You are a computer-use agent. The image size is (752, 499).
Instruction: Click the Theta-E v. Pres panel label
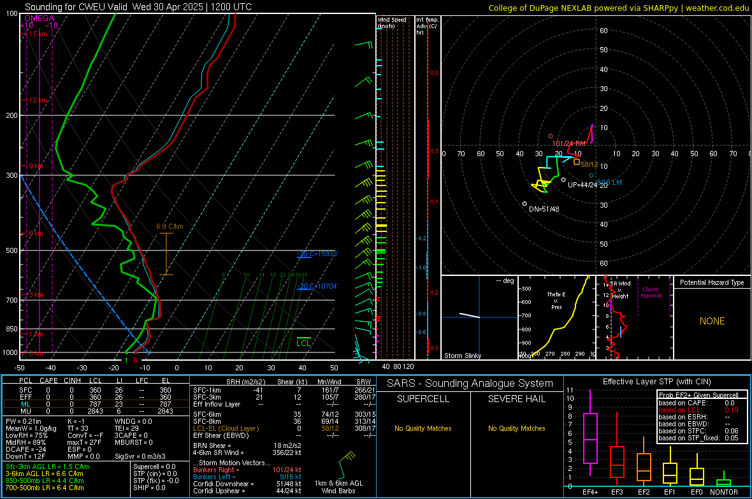click(x=556, y=300)
